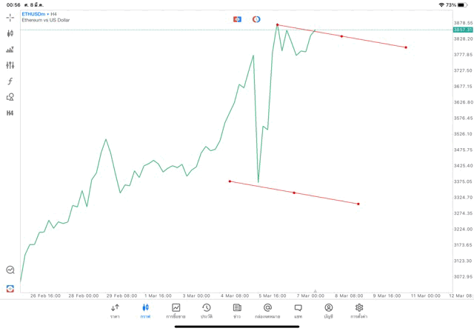Go to the ข่าว (News) tab
The width and height of the screenshot is (474, 331).
[x=237, y=310]
